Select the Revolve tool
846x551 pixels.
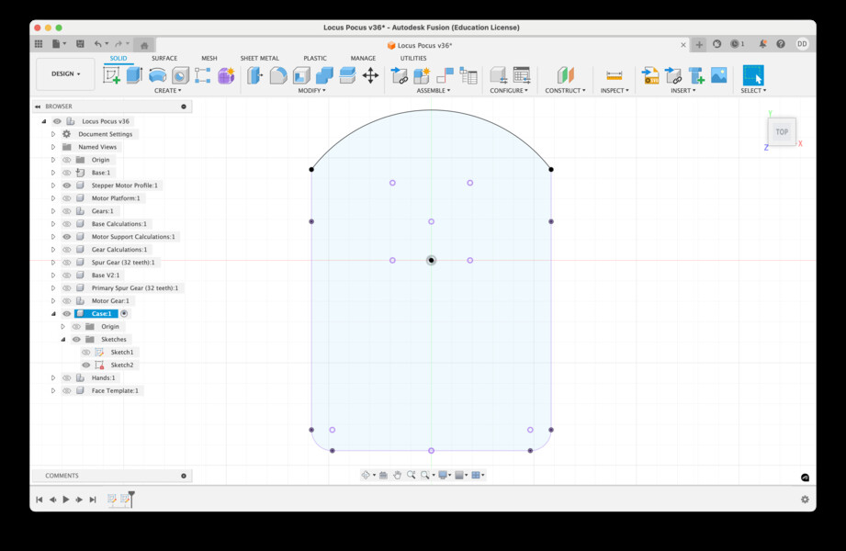158,75
